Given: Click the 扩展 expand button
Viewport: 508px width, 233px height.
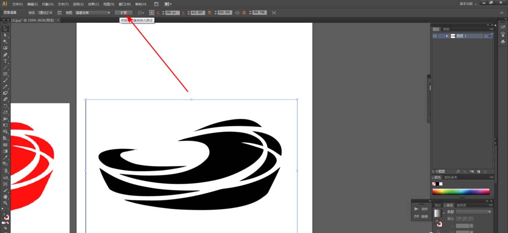Looking at the screenshot, I should coord(123,13).
